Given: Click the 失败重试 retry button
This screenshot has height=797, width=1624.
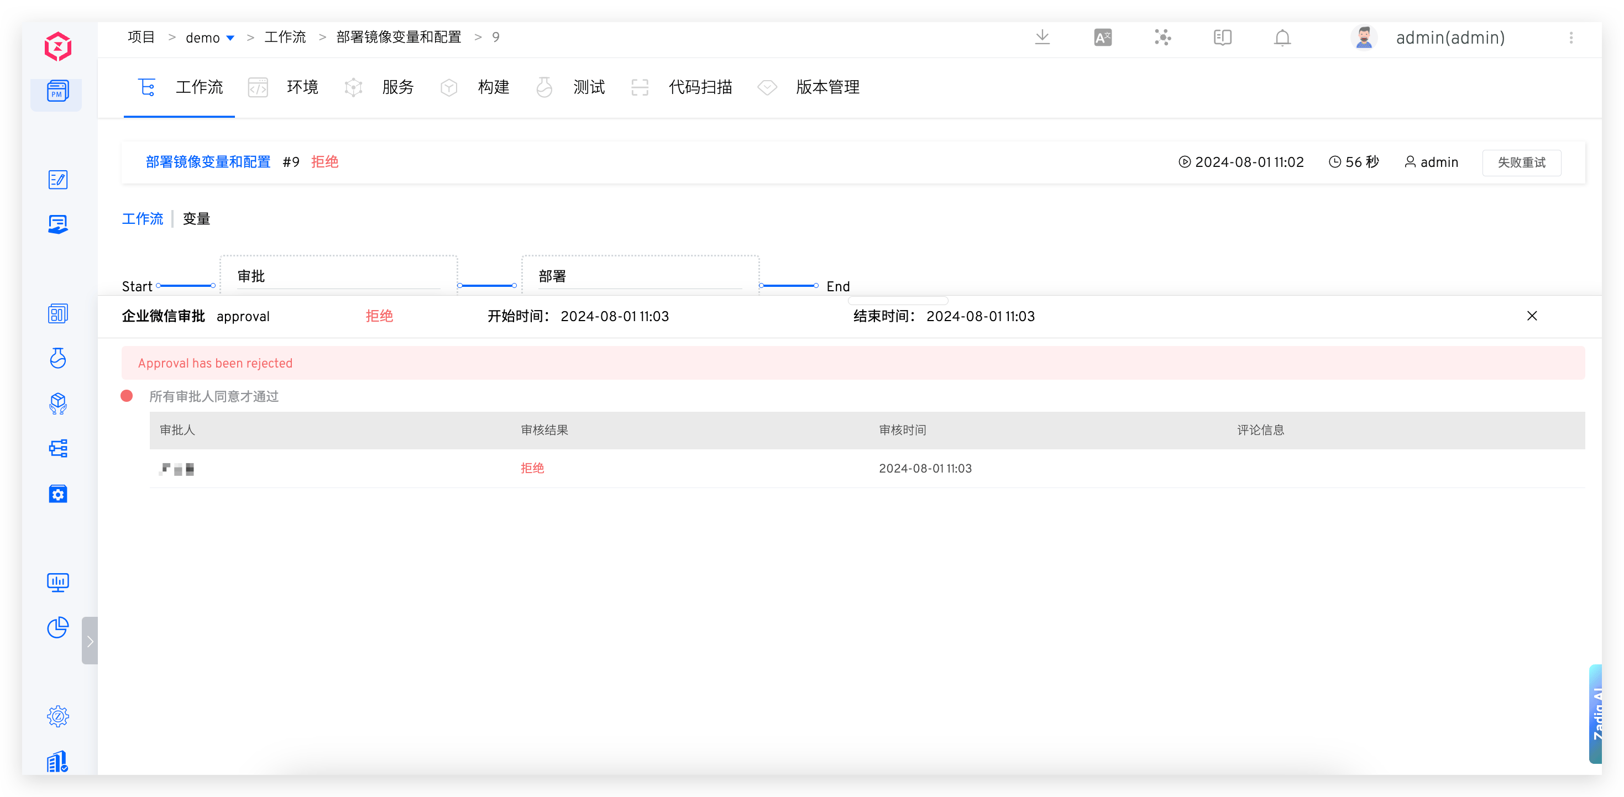Looking at the screenshot, I should (1521, 162).
